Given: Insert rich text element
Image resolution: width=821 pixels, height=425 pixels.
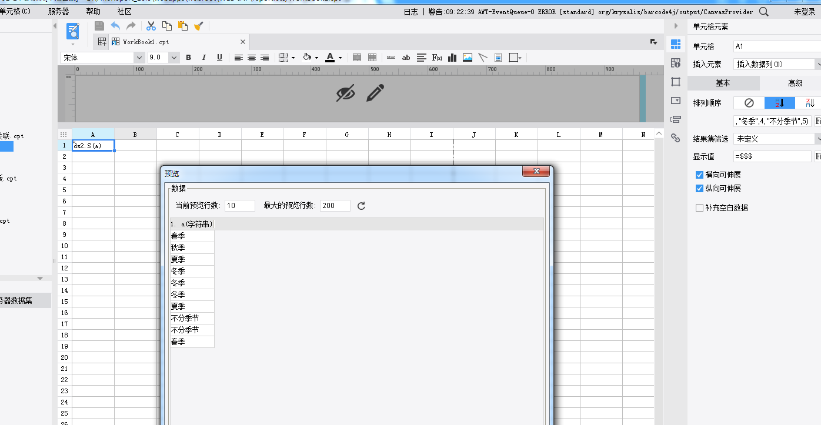Looking at the screenshot, I should (x=422, y=58).
